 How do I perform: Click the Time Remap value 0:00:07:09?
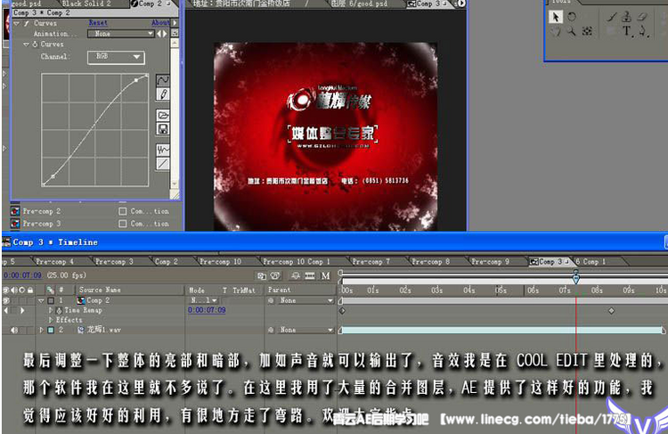pyautogui.click(x=207, y=310)
